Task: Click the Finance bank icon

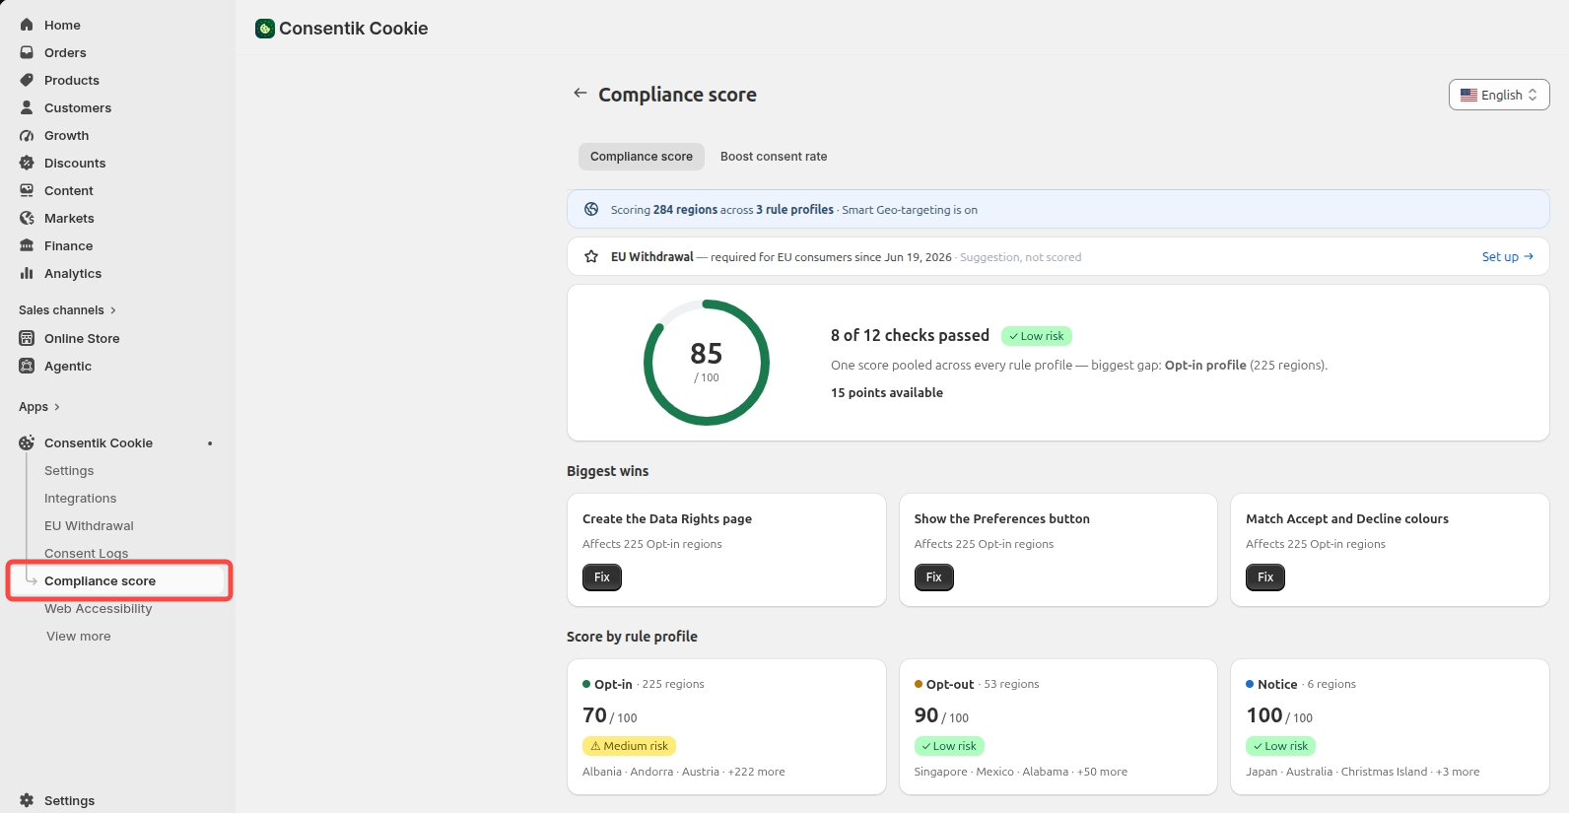Action: (27, 245)
